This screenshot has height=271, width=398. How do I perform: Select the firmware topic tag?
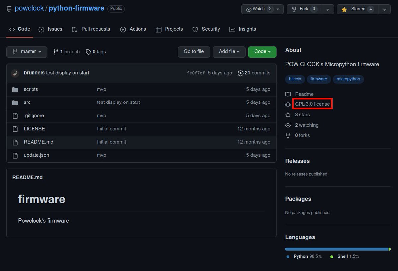(x=319, y=79)
